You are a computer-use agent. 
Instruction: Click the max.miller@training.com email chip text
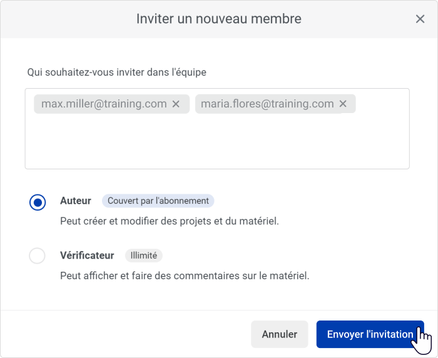(x=104, y=104)
